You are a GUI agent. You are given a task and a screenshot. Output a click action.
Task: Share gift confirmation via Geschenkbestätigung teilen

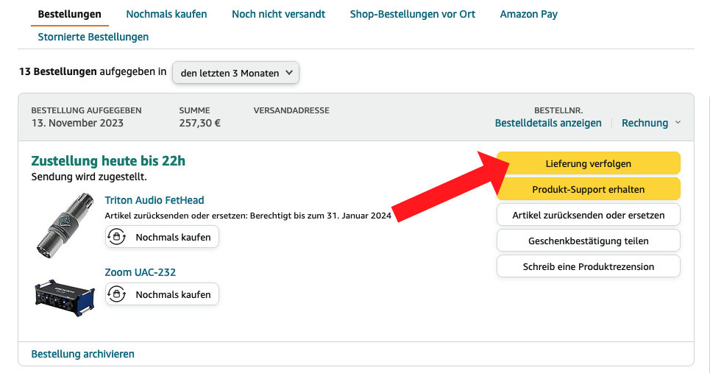(x=588, y=241)
